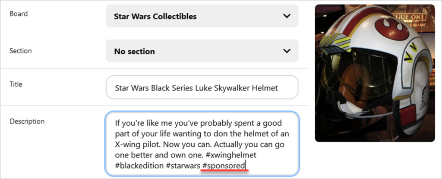Screen dimensions: 442x179
Task: Select the helmet pin image preview
Action: [375, 73]
